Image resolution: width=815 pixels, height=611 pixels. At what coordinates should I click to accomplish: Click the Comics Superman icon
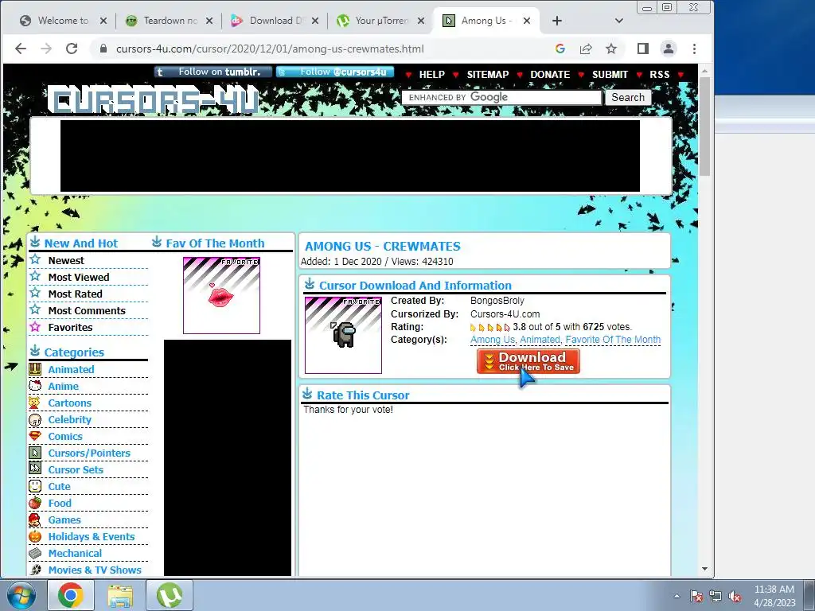point(35,436)
